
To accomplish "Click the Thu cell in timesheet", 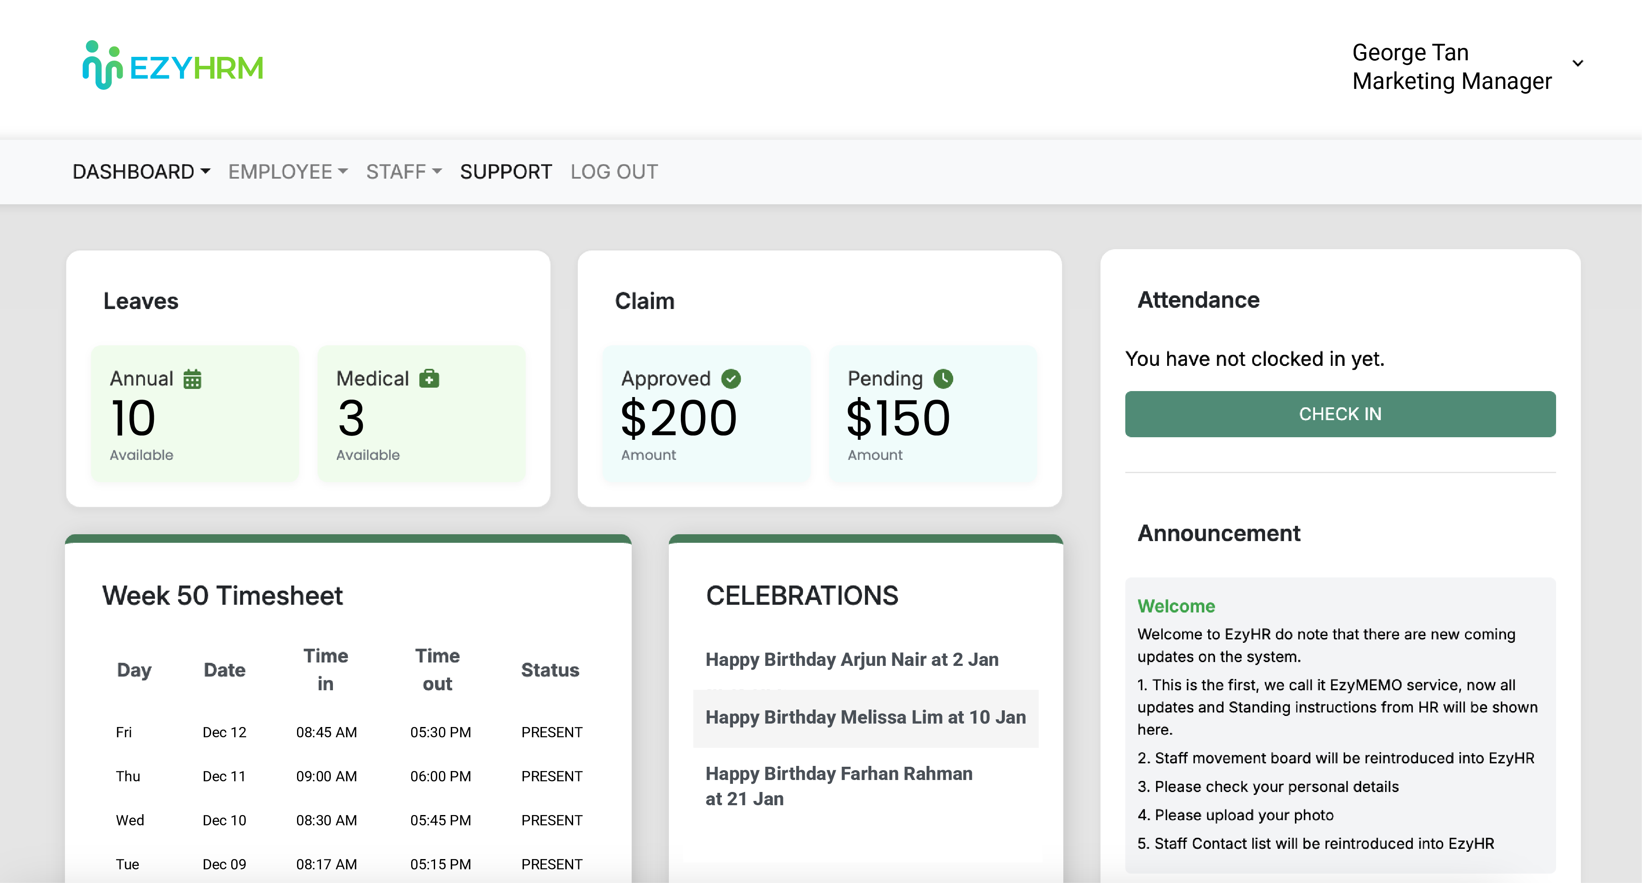I will (x=127, y=777).
